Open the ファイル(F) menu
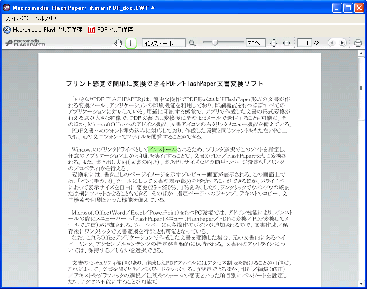This screenshot has height=289, width=367. click(17, 18)
